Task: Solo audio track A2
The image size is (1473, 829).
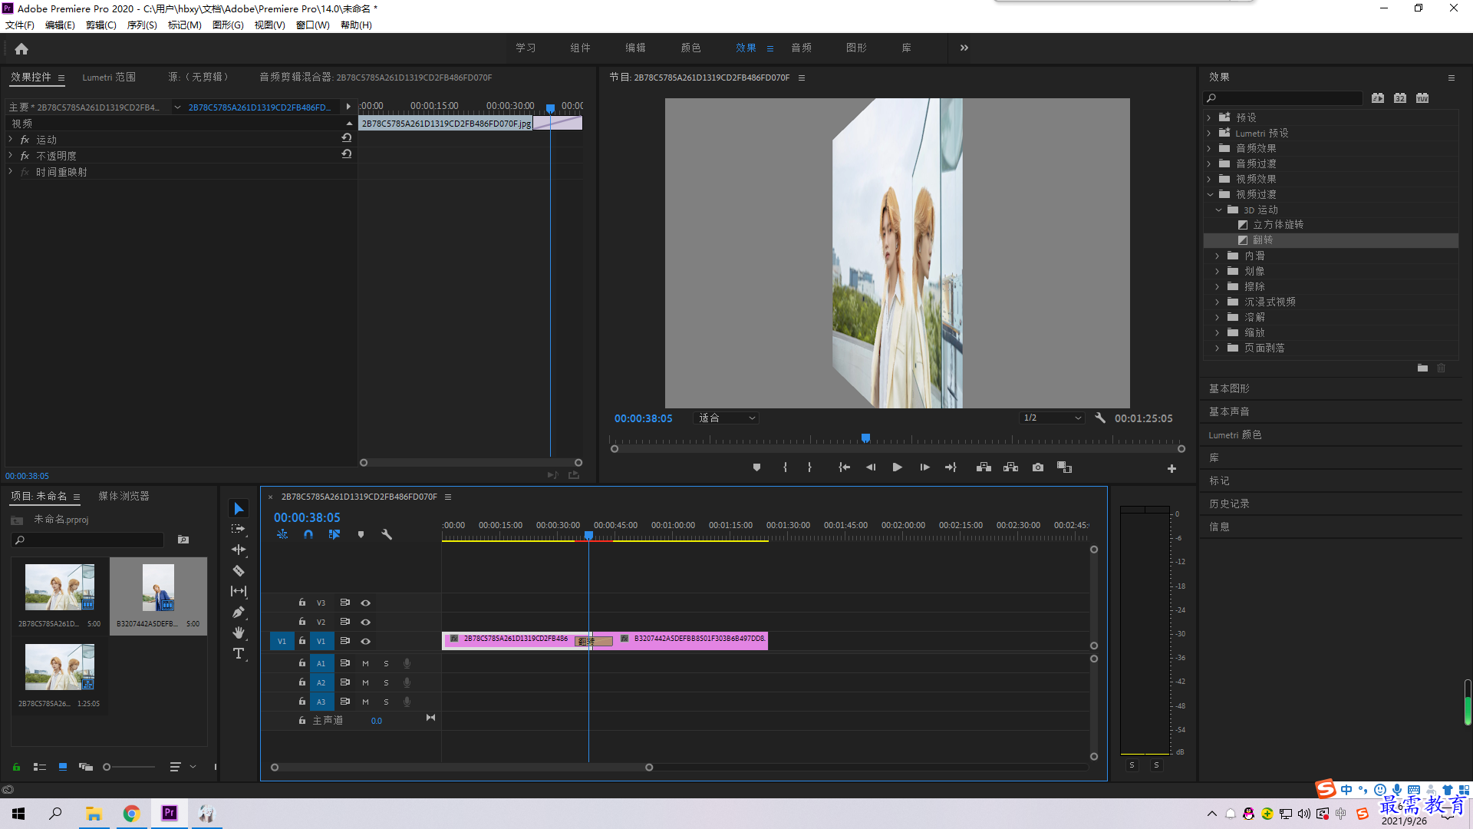Action: (386, 682)
